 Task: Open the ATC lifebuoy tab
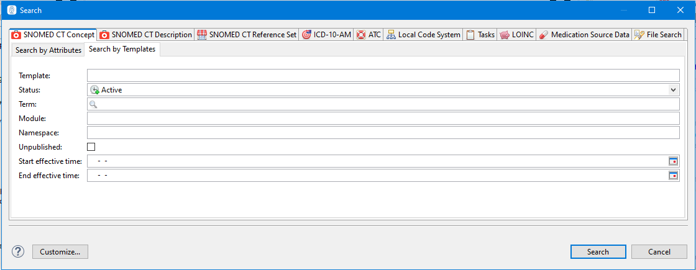pyautogui.click(x=369, y=35)
